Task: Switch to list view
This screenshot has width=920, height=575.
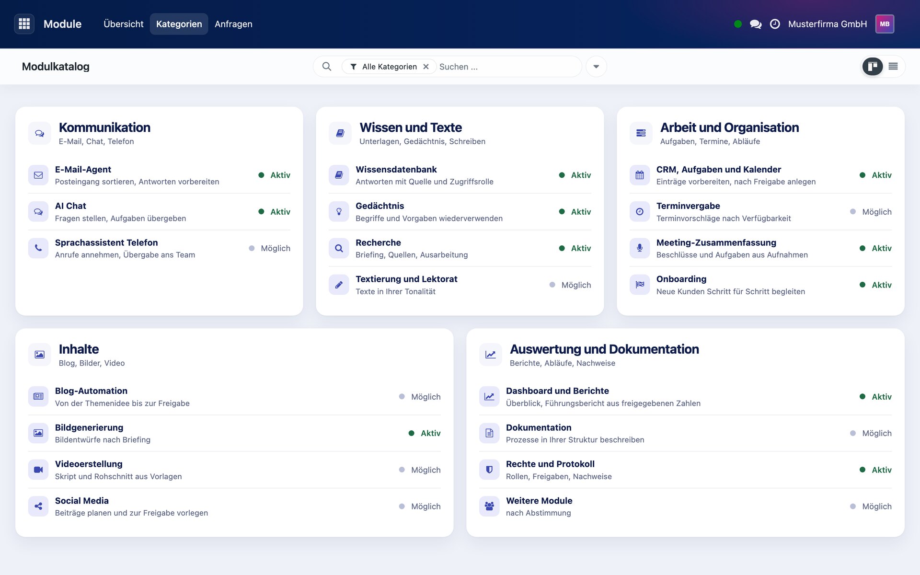Action: click(893, 67)
